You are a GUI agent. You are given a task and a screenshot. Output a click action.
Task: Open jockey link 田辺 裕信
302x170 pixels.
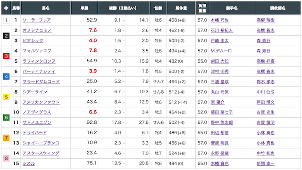coord(219,133)
